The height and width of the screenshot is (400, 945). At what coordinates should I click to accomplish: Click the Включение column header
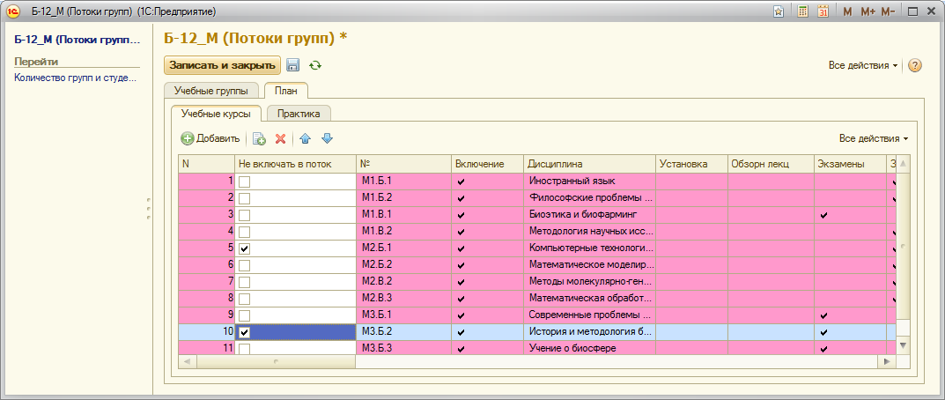tap(488, 164)
